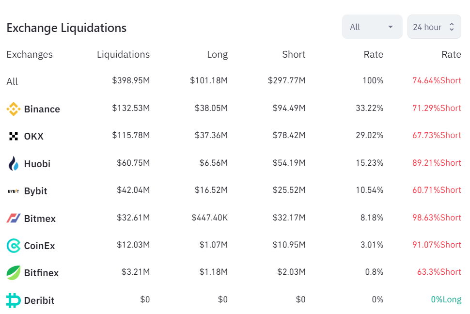Sort by the Long column header
The width and height of the screenshot is (470, 314).
[x=217, y=54]
